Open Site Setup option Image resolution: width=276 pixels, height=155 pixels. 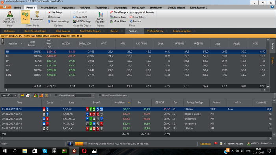[x=55, y=13]
